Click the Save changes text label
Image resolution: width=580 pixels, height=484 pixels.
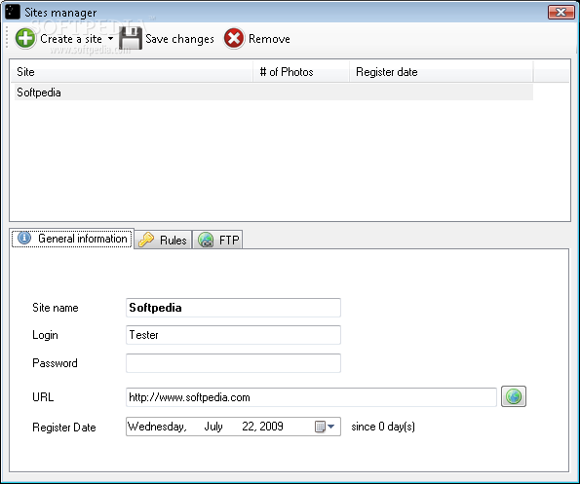coord(179,39)
